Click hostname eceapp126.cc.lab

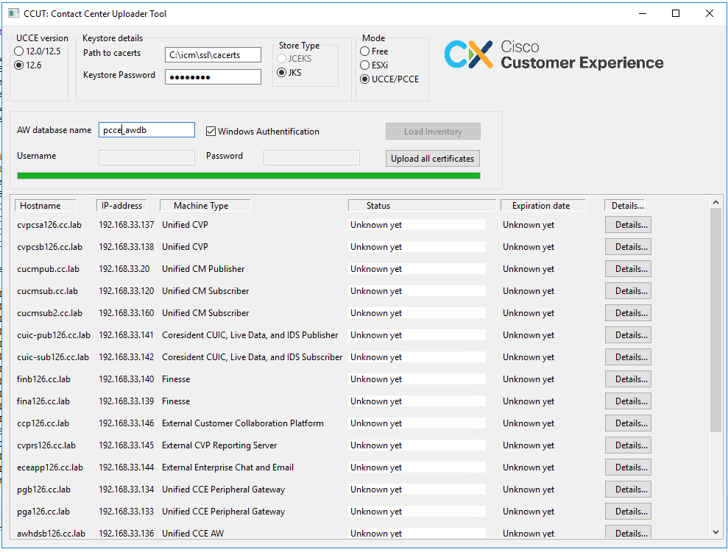coord(50,467)
